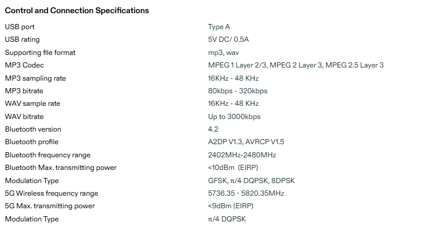The image size is (441, 230).
Task: Click the Up to 3000kbps value
Action: point(235,117)
